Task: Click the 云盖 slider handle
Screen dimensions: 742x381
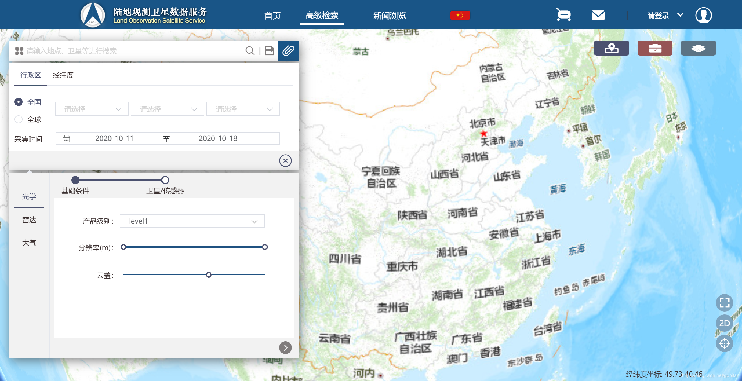Action: click(x=209, y=274)
